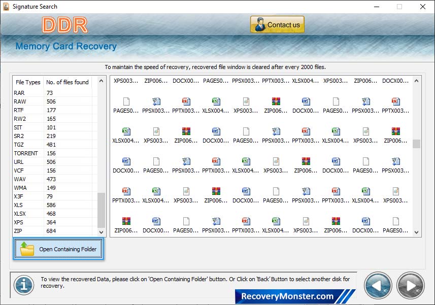Click the count 73 for RAR
Screen dimensions: 435x305
point(50,92)
